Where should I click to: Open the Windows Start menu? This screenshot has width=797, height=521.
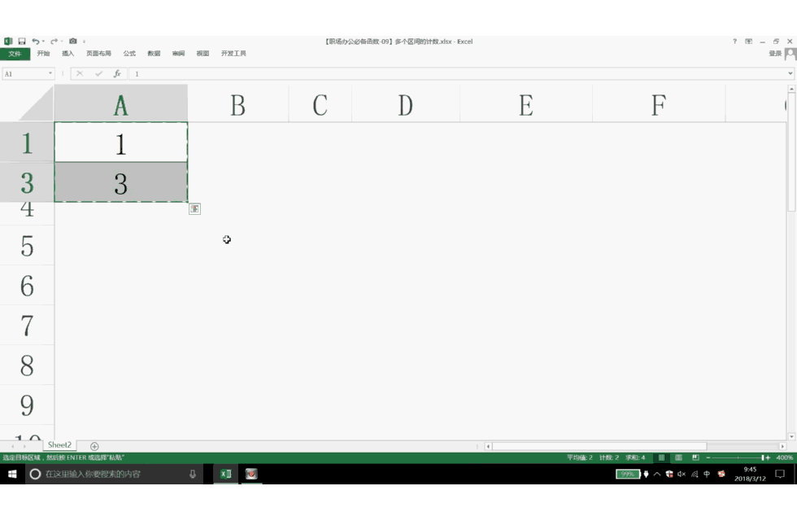[x=12, y=474]
